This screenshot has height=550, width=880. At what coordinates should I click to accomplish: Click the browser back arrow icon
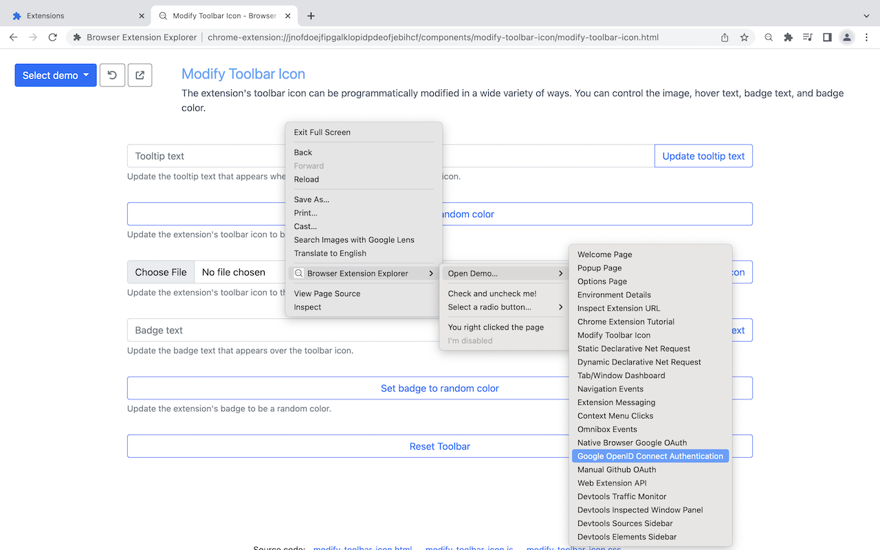[x=14, y=37]
